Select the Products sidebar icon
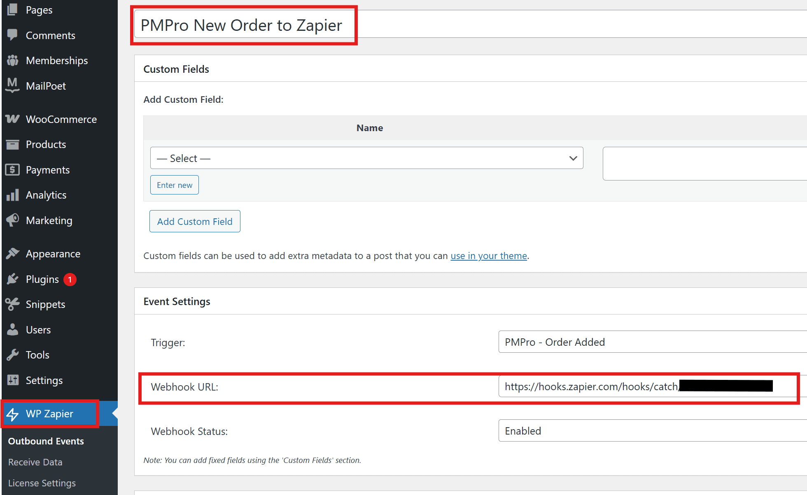Image resolution: width=807 pixels, height=495 pixels. (13, 144)
